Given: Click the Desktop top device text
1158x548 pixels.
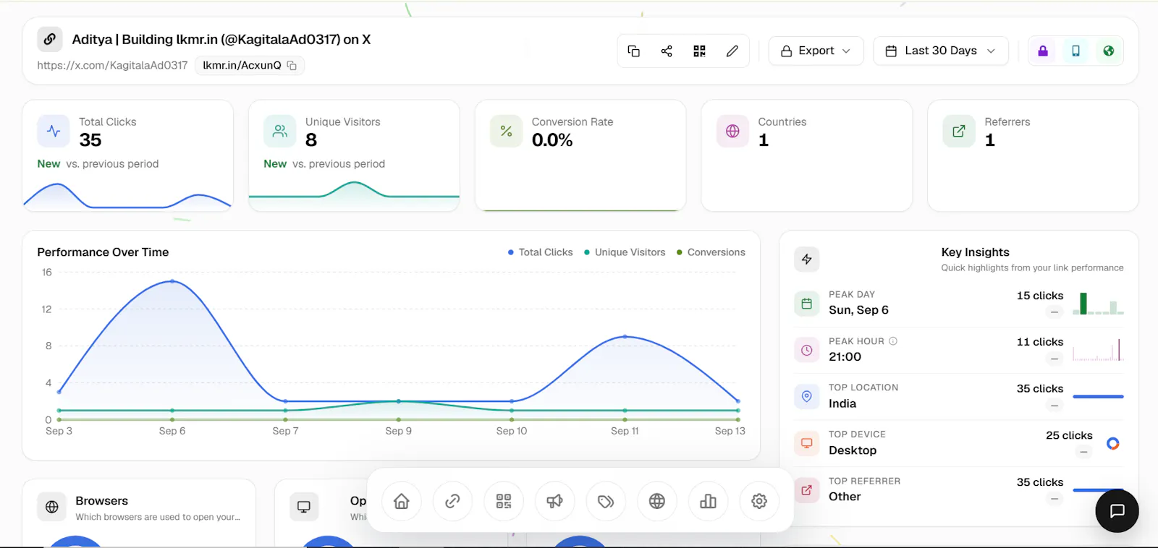Looking at the screenshot, I should (x=853, y=450).
